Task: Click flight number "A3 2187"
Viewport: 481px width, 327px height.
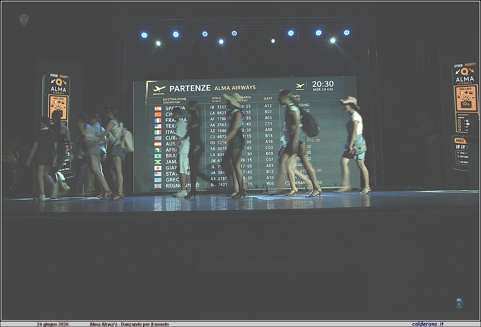Action: coord(218,179)
